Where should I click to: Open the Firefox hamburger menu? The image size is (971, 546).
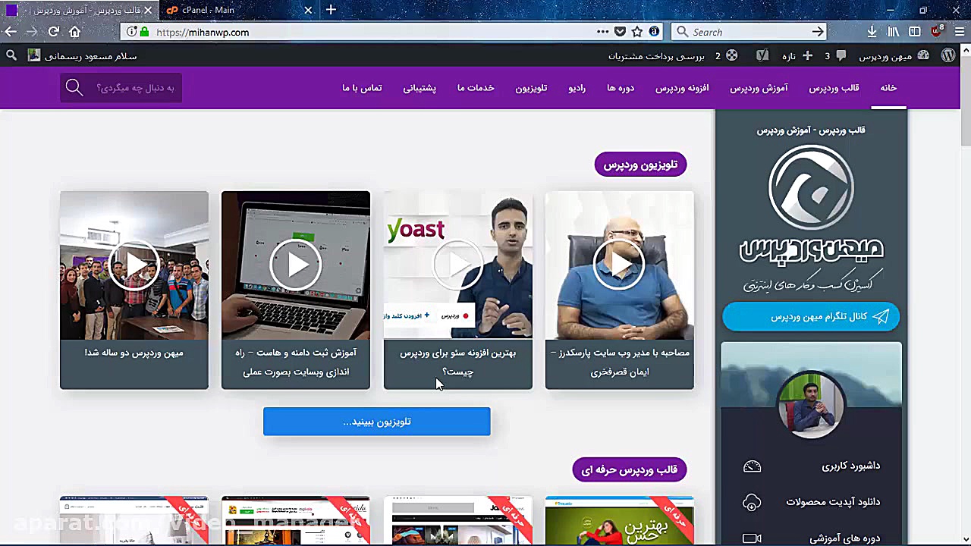click(x=959, y=32)
